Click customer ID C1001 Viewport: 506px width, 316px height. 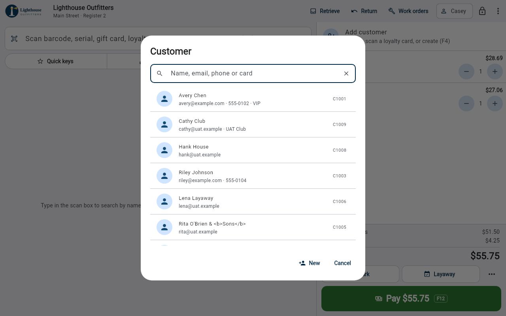[340, 99]
